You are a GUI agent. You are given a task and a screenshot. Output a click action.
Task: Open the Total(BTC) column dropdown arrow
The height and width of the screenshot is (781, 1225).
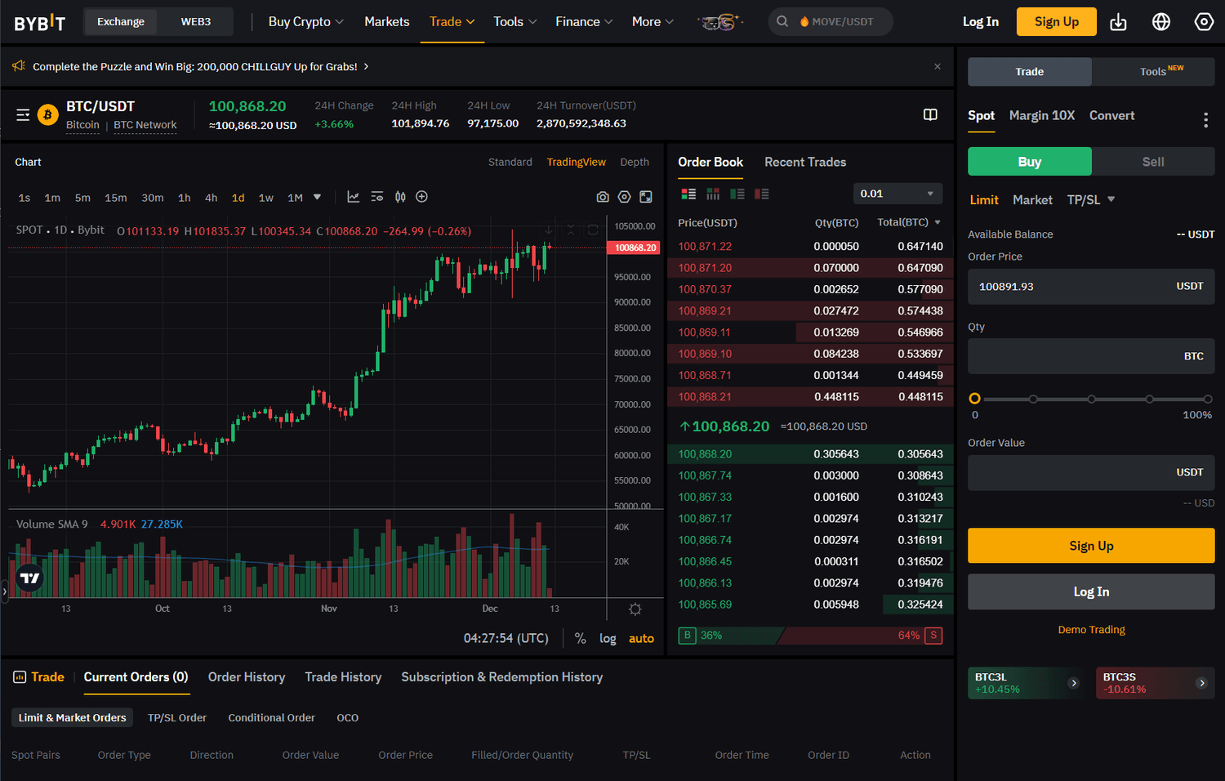938,222
